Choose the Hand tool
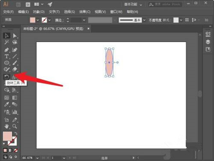Image resolution: width=214 pixels, height=161 pixels. (x=6, y=126)
